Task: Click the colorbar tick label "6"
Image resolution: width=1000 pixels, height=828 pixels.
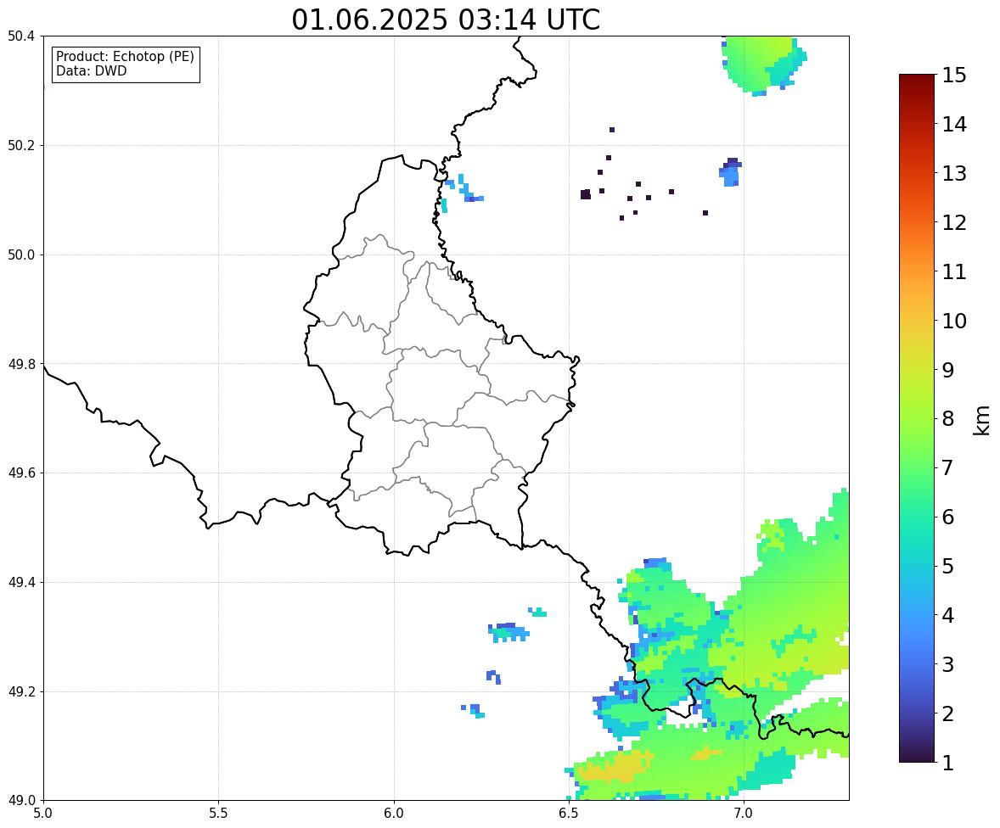Action: point(948,517)
